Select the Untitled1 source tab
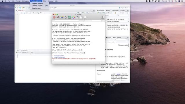This screenshot has width=185, height=104. [x=21, y=11]
